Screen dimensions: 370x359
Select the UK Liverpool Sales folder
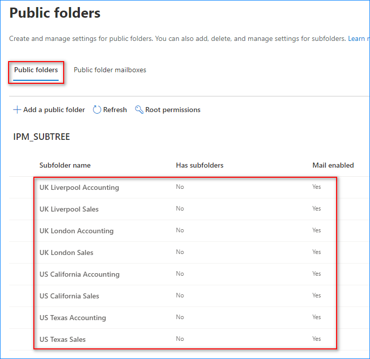69,209
